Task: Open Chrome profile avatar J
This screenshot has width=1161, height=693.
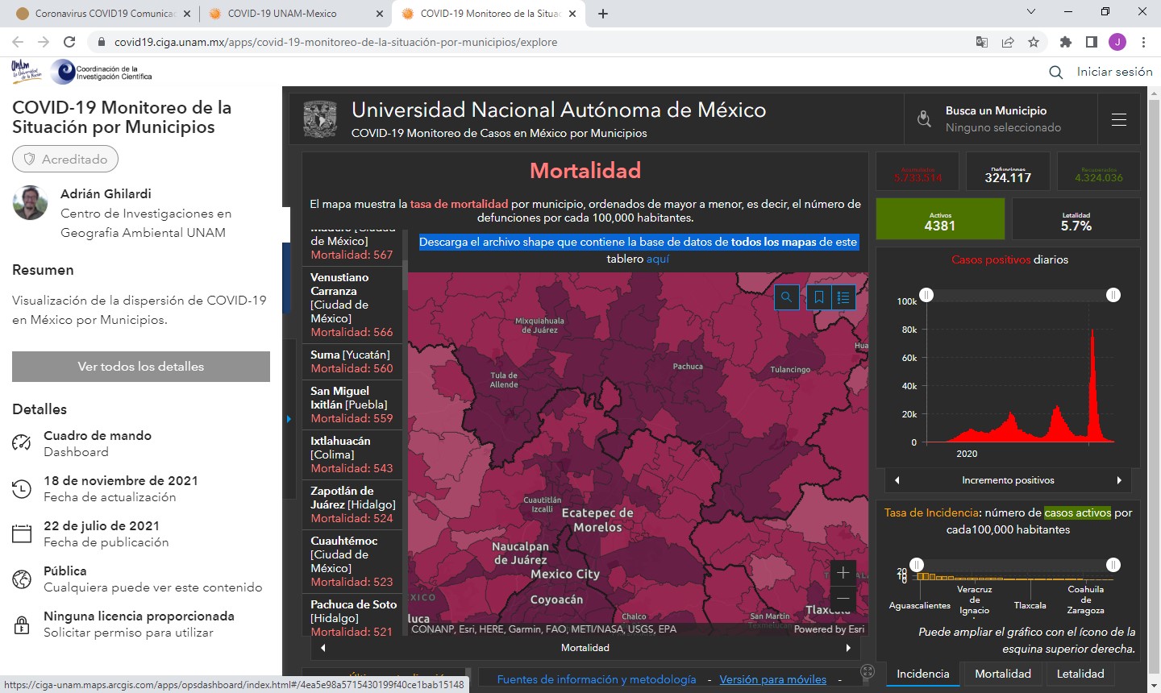Action: (x=1117, y=42)
